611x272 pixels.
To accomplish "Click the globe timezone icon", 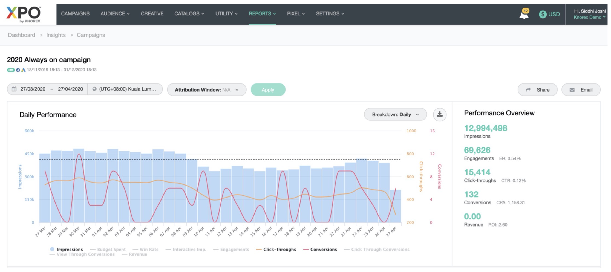I will [94, 89].
